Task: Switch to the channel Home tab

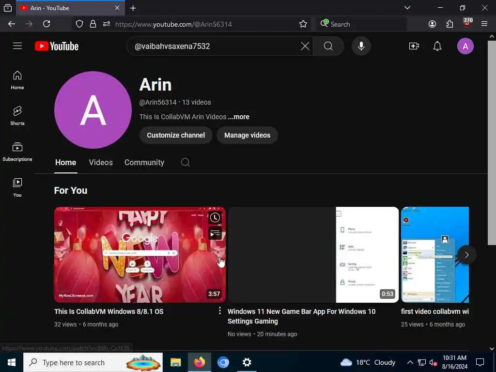Action: [65, 162]
